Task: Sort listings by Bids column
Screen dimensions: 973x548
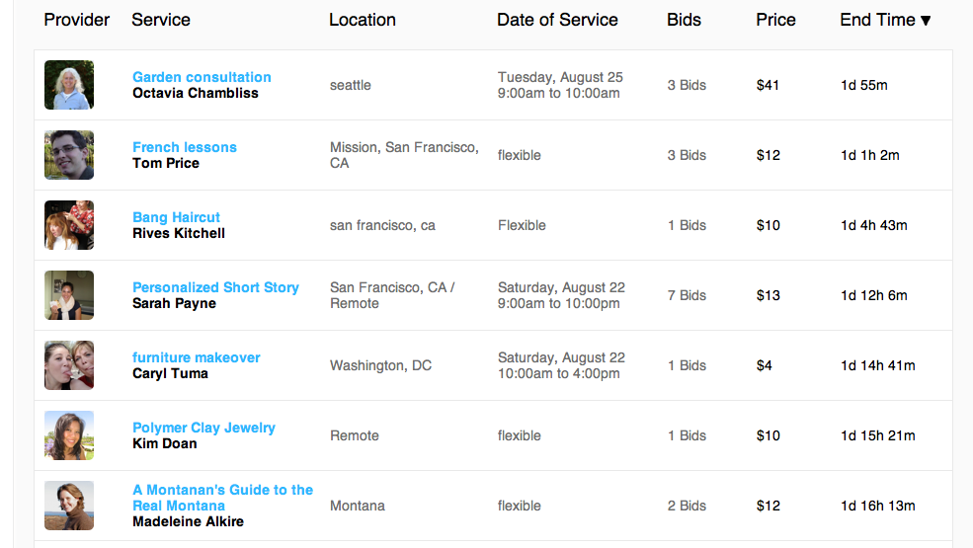Action: [684, 20]
